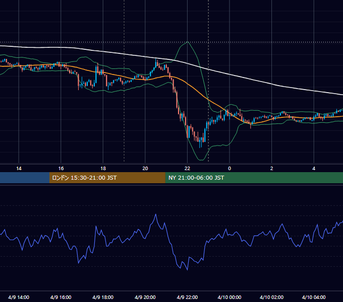Click the 2 hour label on price chart
343x302 pixels.
click(x=272, y=169)
